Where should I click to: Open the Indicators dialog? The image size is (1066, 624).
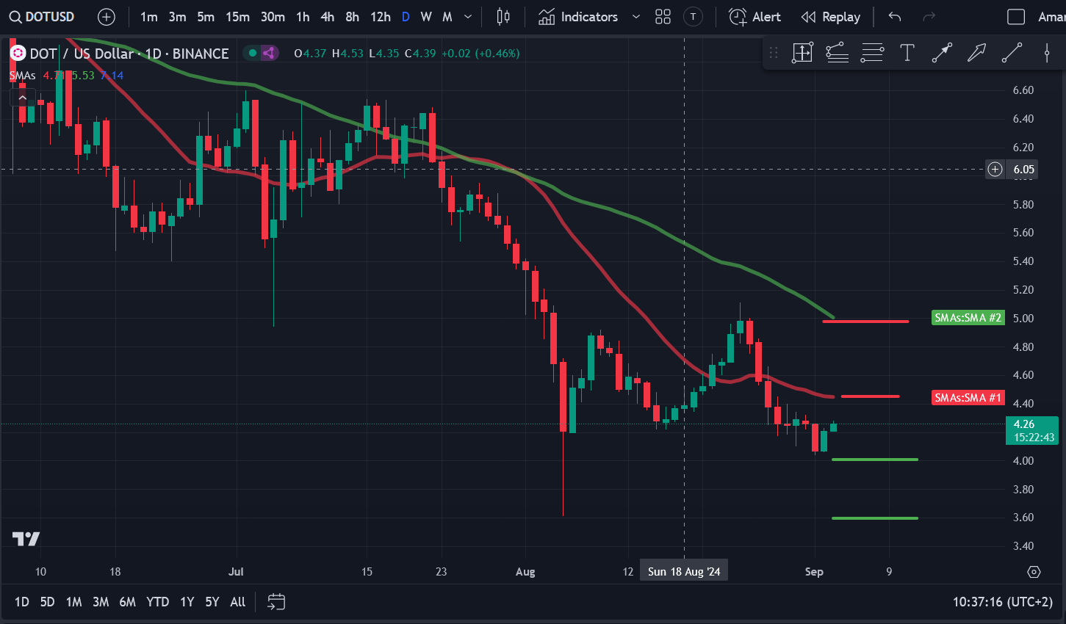[x=578, y=17]
